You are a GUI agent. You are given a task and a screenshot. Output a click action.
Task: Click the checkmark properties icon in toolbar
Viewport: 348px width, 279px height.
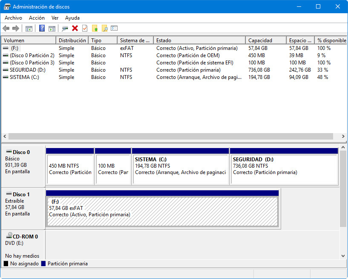pyautogui.click(x=85, y=29)
